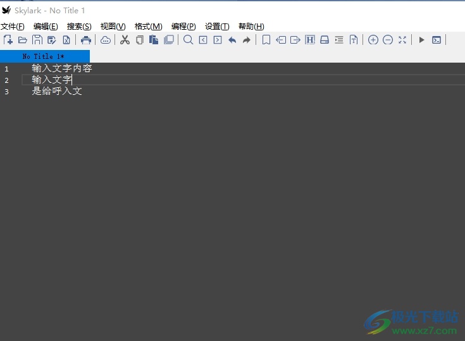Open the 文件(F) menu
This screenshot has height=341, width=465.
(13, 27)
